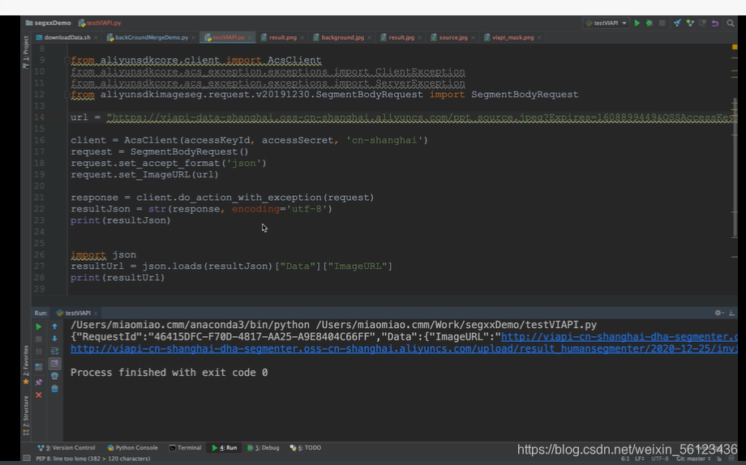Open the Terminal tool window
Viewport: 746px width, 465px height.
click(x=186, y=447)
